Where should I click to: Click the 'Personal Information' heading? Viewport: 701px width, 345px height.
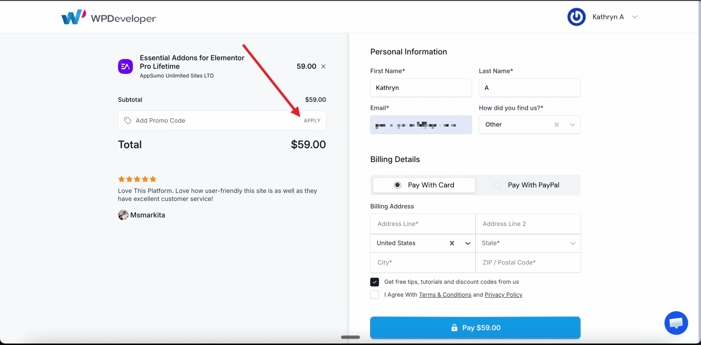click(409, 52)
